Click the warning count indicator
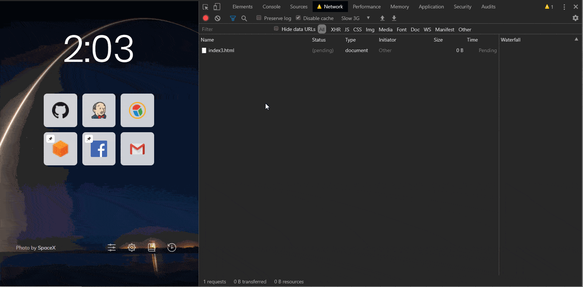Viewport: 583px width, 287px height. [549, 7]
